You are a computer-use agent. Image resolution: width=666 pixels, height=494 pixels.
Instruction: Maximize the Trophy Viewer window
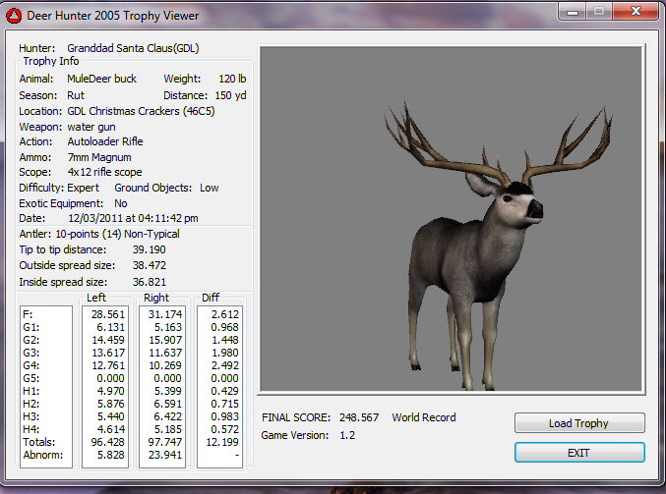598,12
